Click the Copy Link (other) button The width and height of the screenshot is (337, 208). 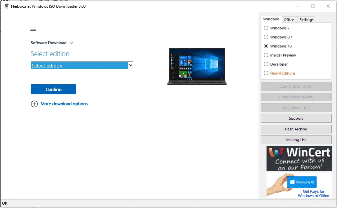296,108
